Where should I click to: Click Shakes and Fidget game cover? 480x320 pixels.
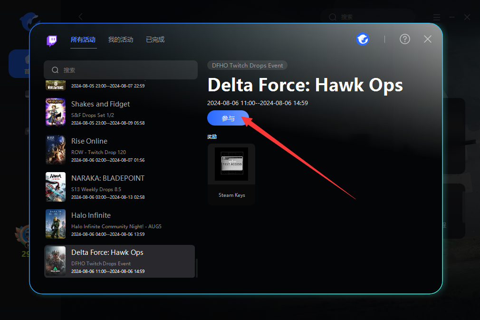[55, 112]
